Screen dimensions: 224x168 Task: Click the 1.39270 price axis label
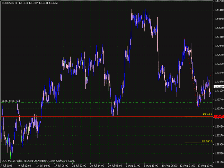219,135
